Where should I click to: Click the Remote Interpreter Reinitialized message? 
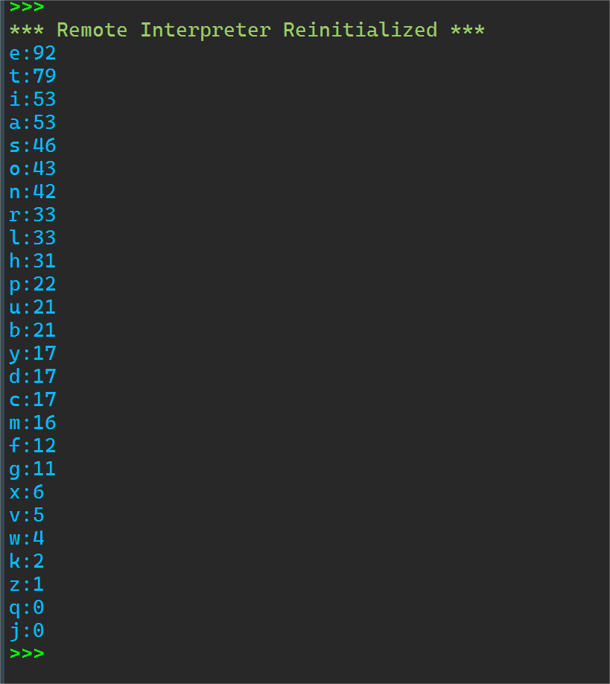pyautogui.click(x=247, y=30)
